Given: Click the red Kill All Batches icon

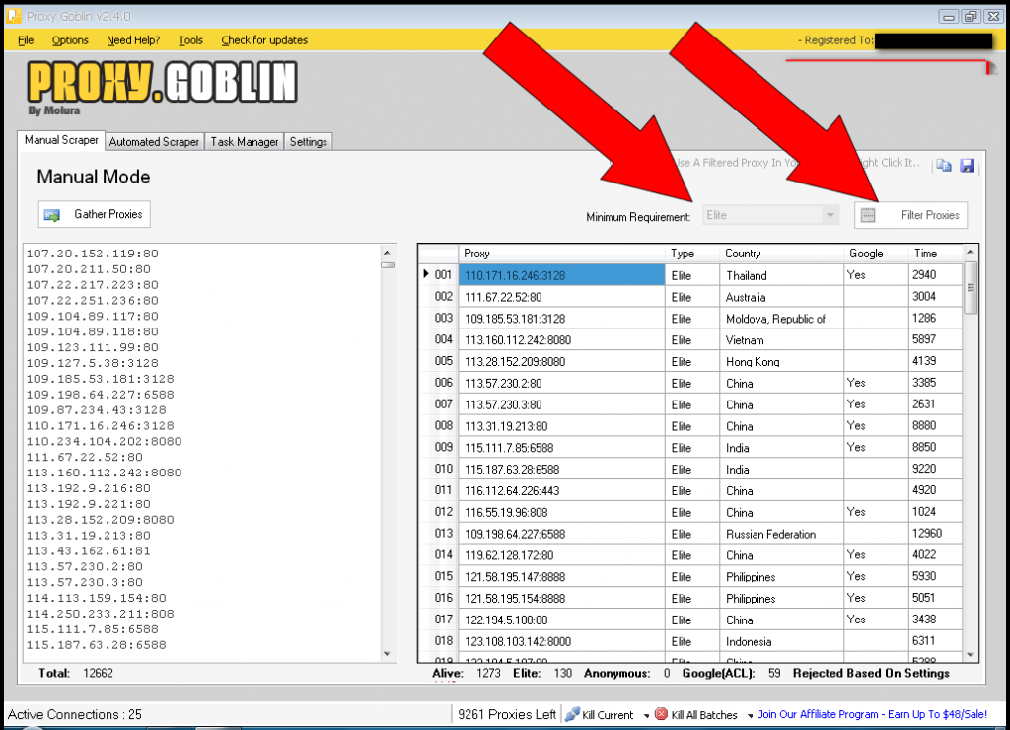Looking at the screenshot, I should point(661,714).
